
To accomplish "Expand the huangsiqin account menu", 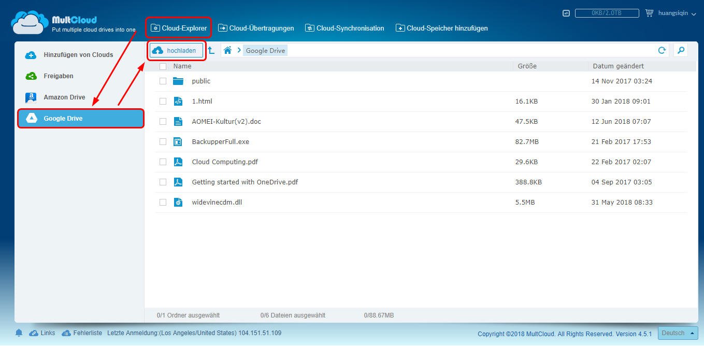I will pos(677,13).
